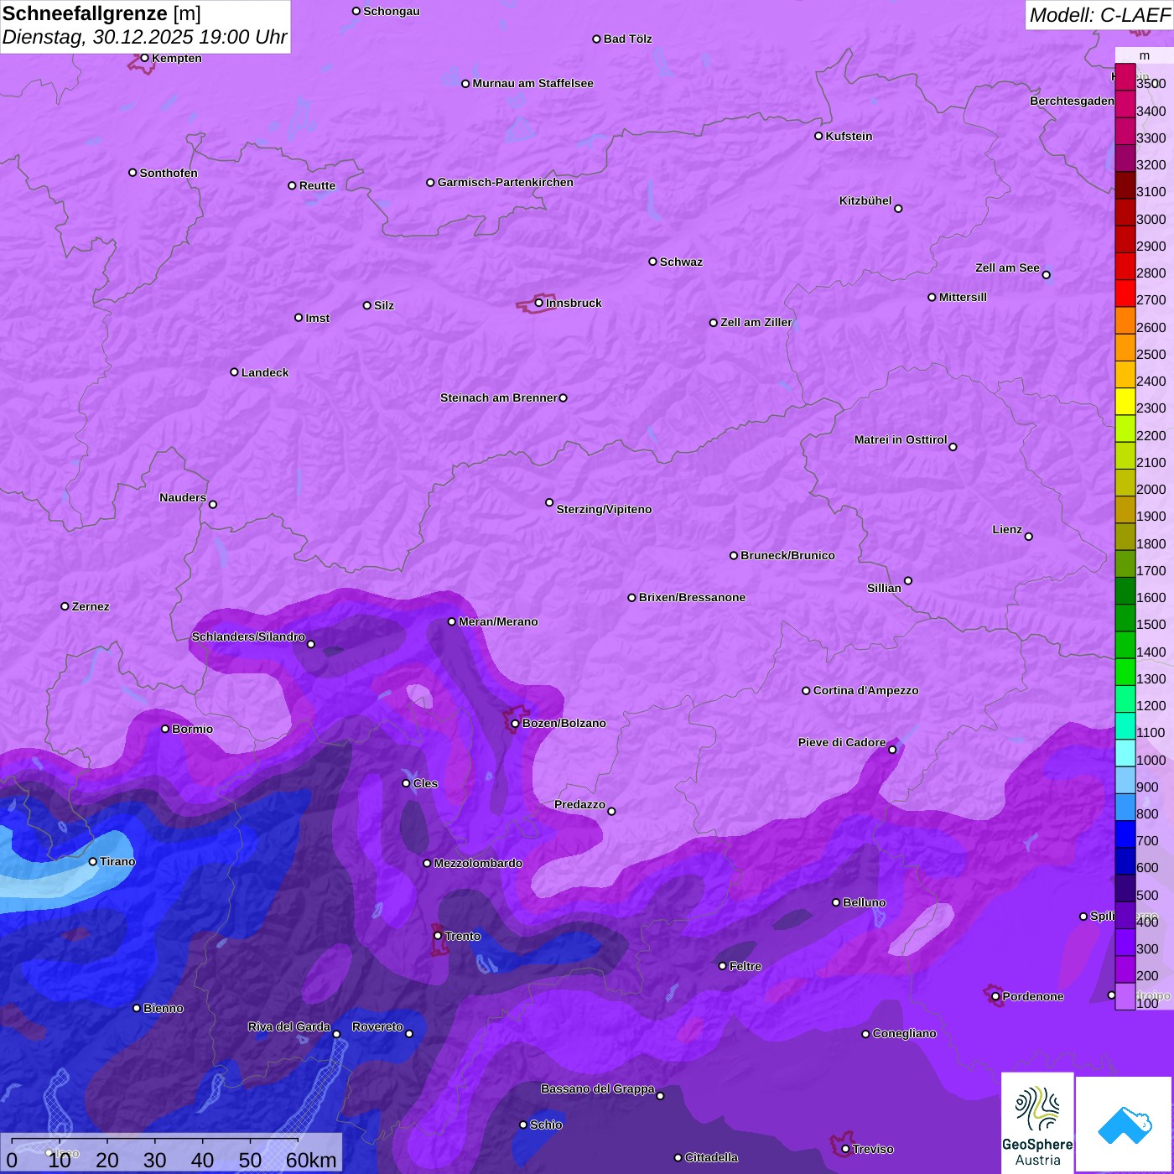Click the Nauders location dot
Image resolution: width=1174 pixels, height=1174 pixels.
213,505
